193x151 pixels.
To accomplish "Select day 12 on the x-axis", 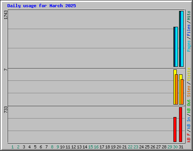I will [74, 147].
